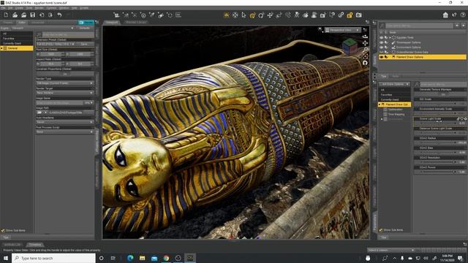This screenshot has height=263, width=468.
Task: Select the arrow Node Selection tool
Action: point(244,15)
